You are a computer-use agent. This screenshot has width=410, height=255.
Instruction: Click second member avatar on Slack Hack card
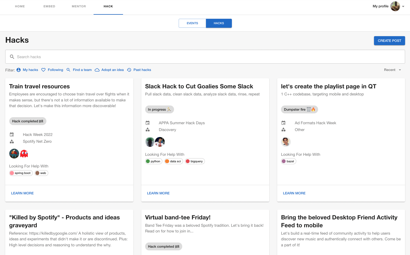pos(160,142)
